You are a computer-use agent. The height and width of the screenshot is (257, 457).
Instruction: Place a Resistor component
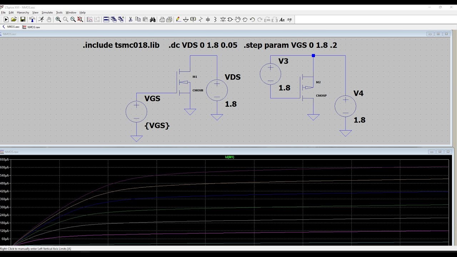(x=201, y=20)
